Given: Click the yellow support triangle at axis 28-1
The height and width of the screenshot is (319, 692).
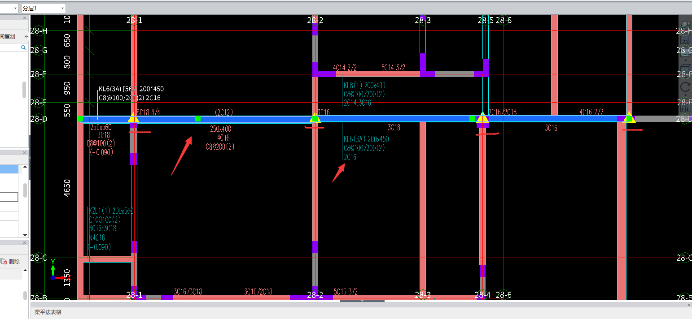Looking at the screenshot, I should (133, 118).
